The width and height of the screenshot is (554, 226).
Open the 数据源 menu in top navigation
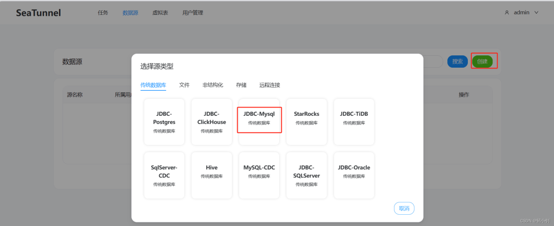click(130, 13)
